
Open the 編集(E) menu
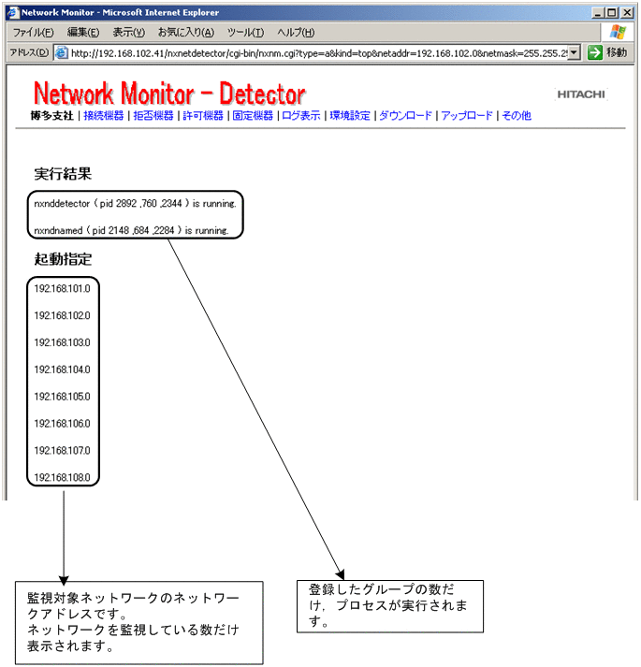pyautogui.click(x=83, y=33)
